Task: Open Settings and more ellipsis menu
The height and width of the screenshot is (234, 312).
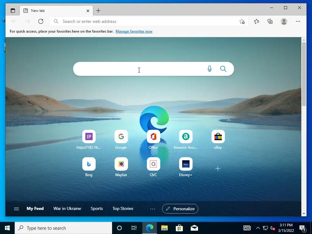Action: (298, 21)
